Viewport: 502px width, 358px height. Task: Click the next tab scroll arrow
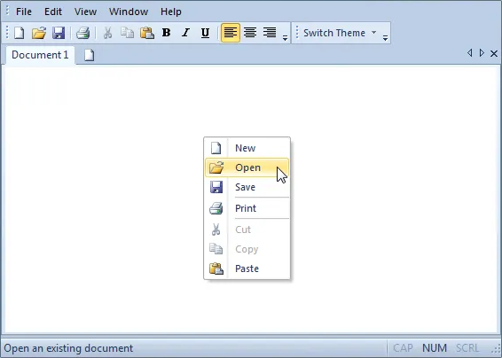482,53
